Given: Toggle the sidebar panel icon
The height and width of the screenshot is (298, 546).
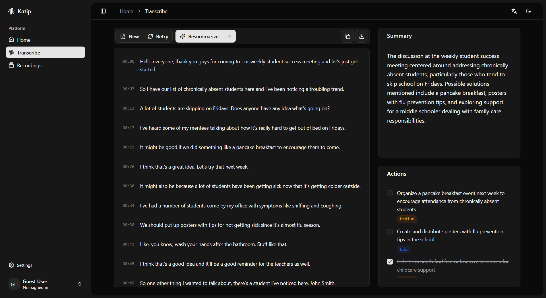Looking at the screenshot, I should coord(103,11).
